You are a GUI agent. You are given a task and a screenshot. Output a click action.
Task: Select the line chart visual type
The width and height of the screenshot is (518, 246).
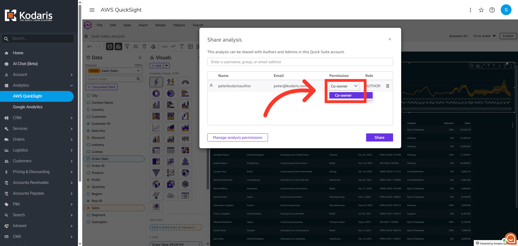(156, 127)
